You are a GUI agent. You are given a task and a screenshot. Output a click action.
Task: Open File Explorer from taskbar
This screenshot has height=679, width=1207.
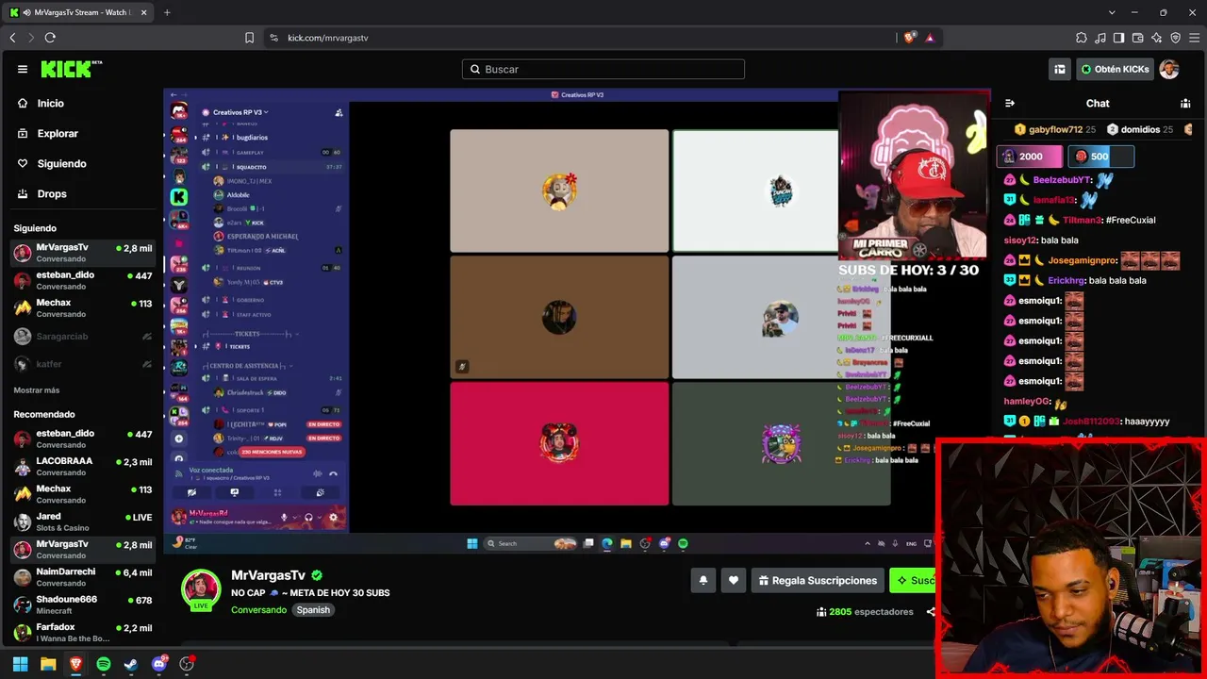coord(48,664)
